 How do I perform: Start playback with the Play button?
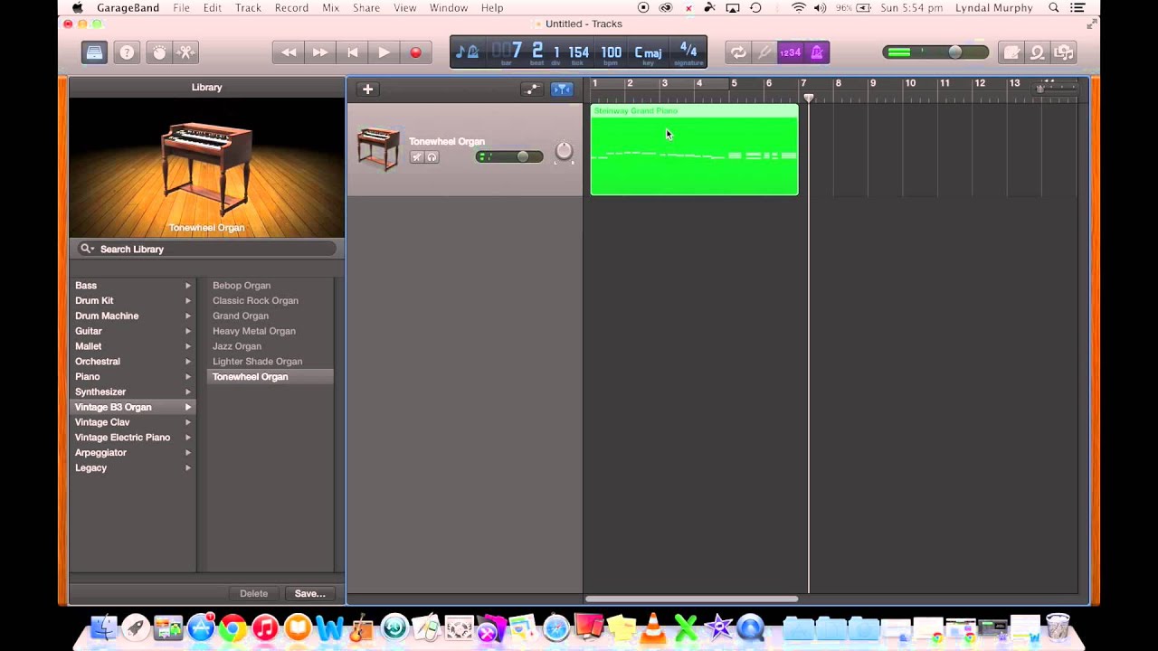point(384,52)
